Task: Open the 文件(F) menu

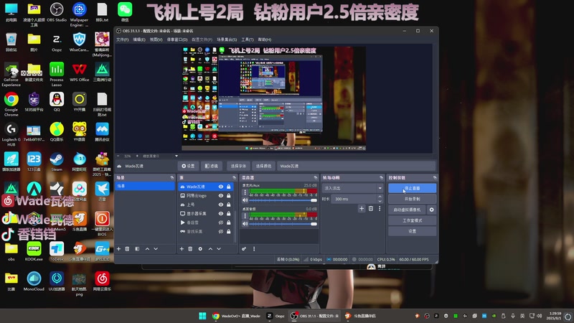Action: [x=122, y=39]
